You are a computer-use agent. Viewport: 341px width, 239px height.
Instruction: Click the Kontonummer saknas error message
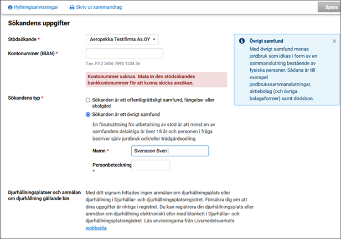[156, 80]
